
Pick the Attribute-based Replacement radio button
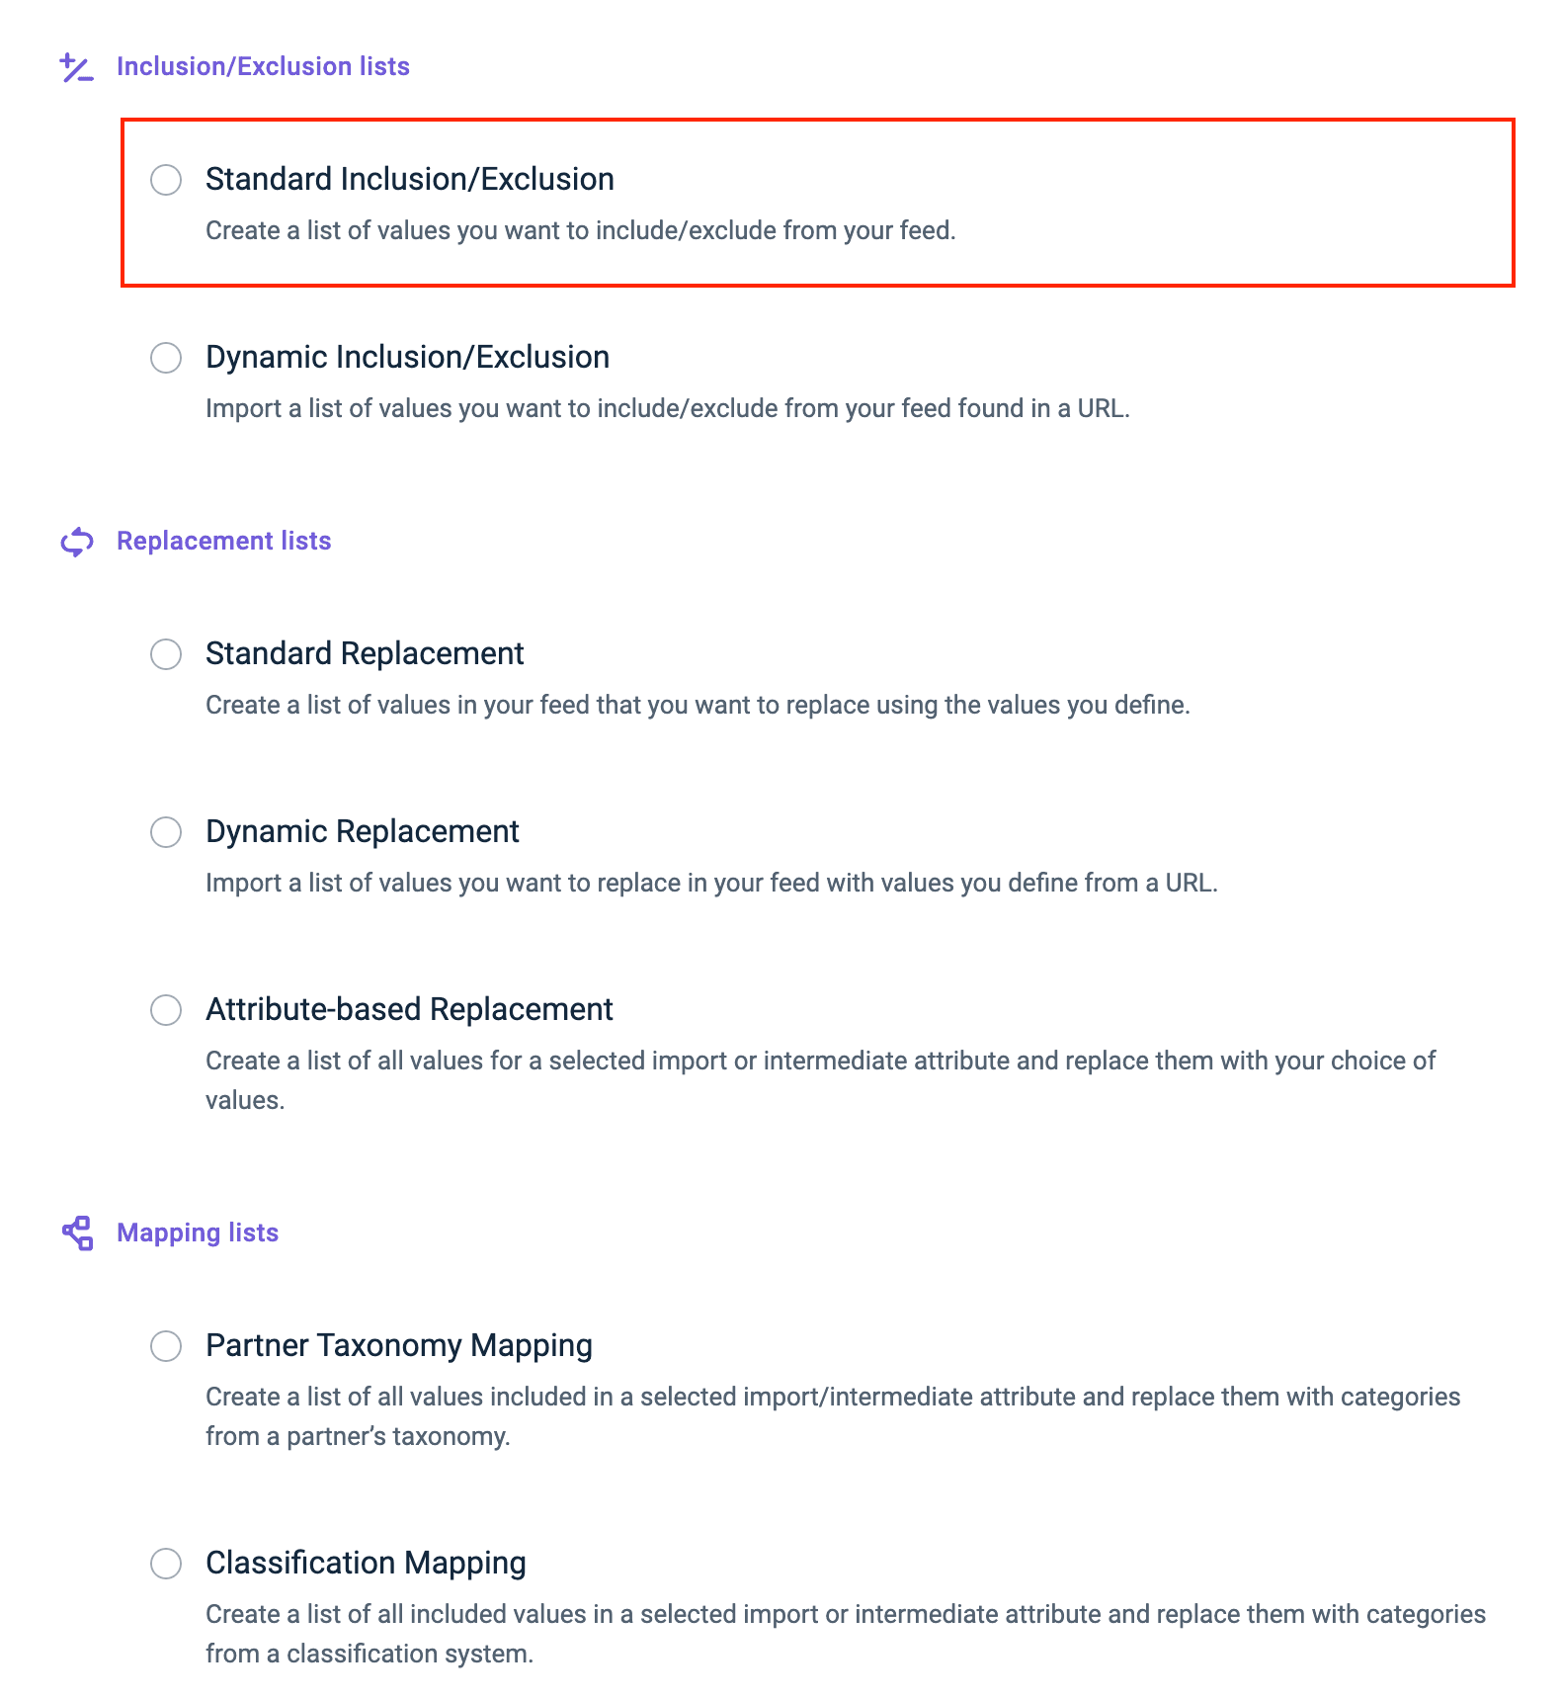[166, 1010]
